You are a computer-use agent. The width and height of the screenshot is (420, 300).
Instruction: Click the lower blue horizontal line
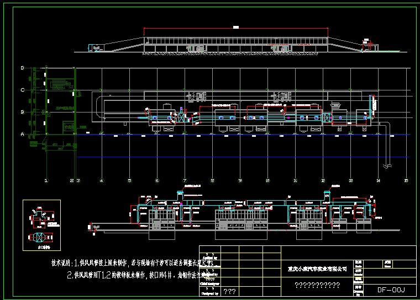coord(243,157)
